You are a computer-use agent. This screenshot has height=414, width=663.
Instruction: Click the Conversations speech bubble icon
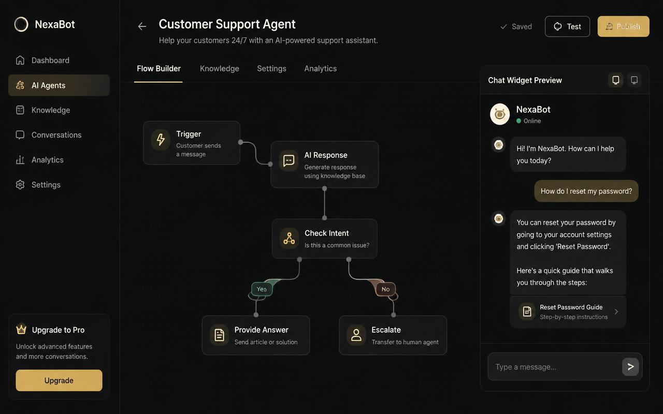click(20, 135)
